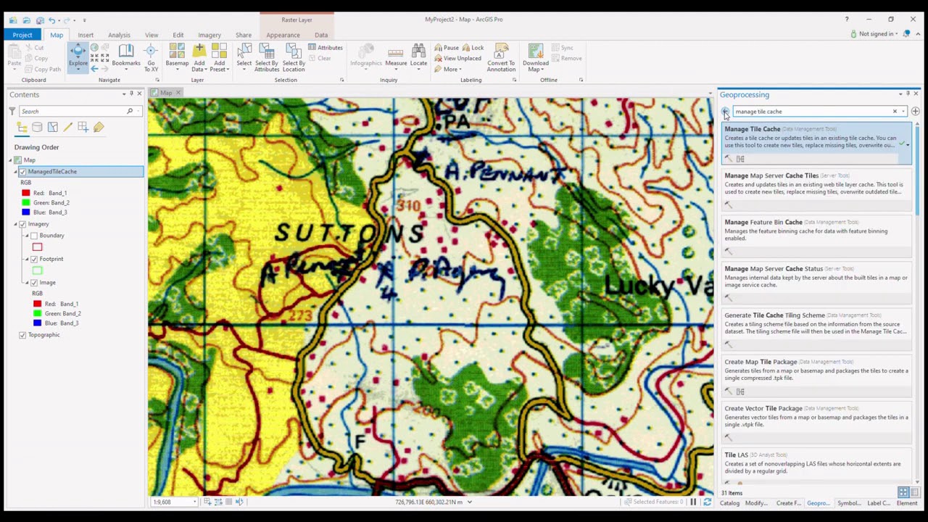The image size is (928, 522).
Task: Click the geoprocessing search box
Action: point(812,112)
